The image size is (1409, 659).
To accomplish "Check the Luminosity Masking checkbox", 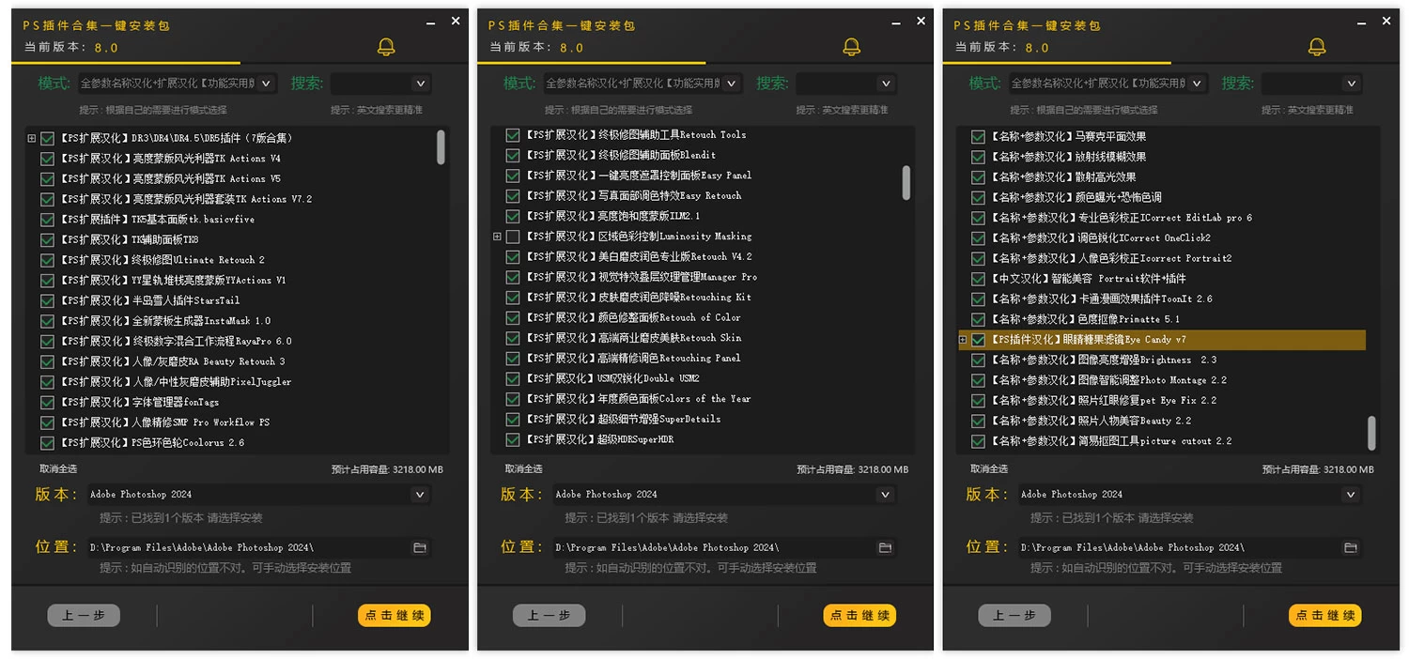I will pos(513,236).
